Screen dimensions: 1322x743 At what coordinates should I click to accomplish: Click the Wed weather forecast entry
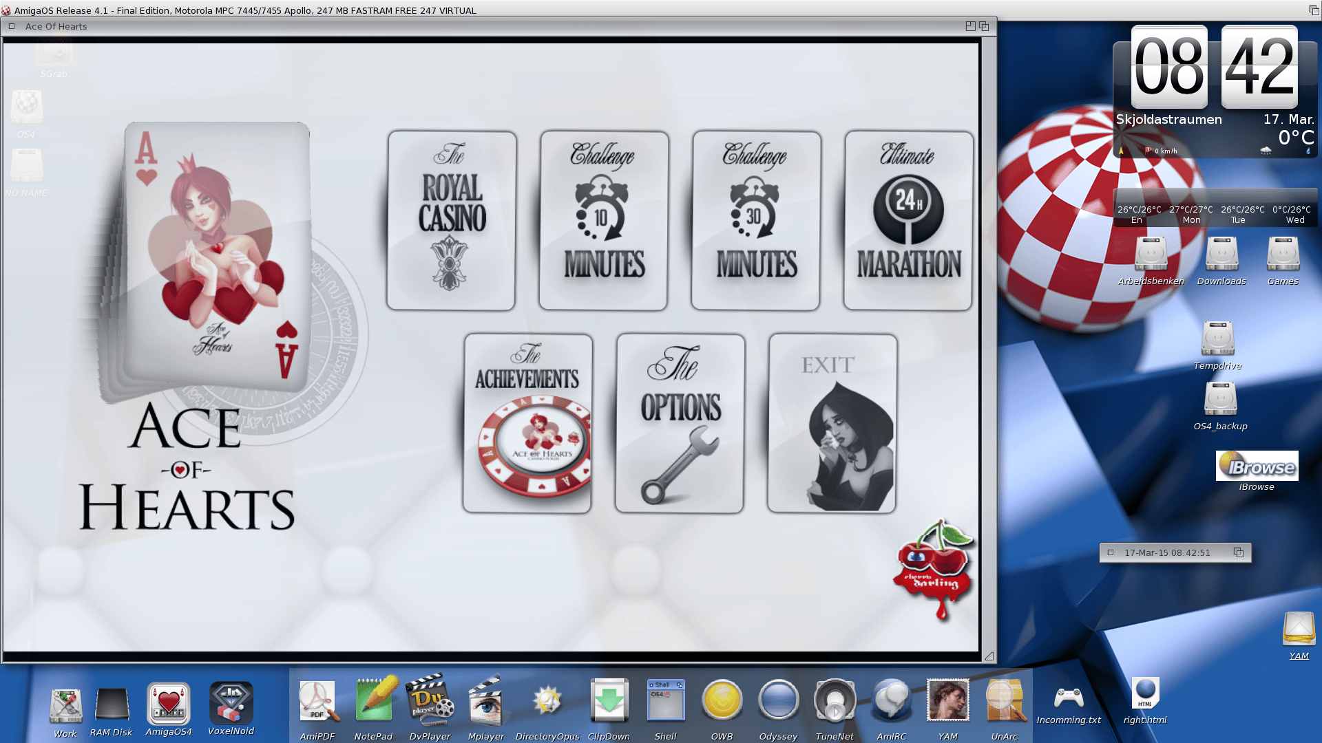click(x=1292, y=215)
